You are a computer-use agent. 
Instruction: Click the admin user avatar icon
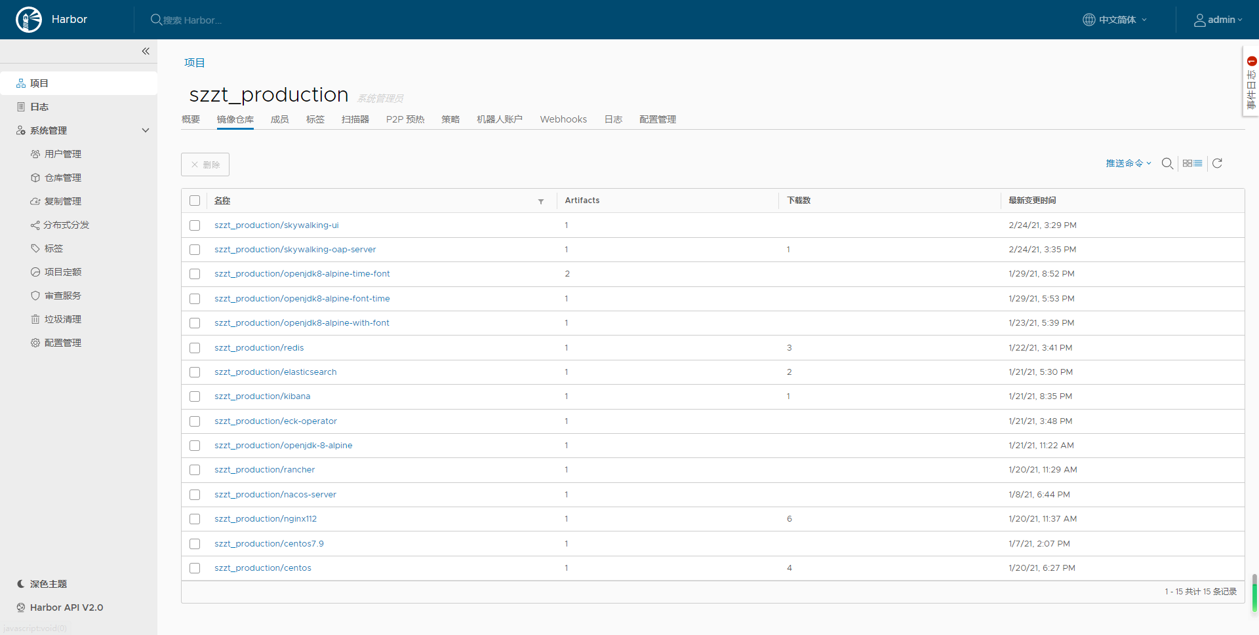(1199, 20)
